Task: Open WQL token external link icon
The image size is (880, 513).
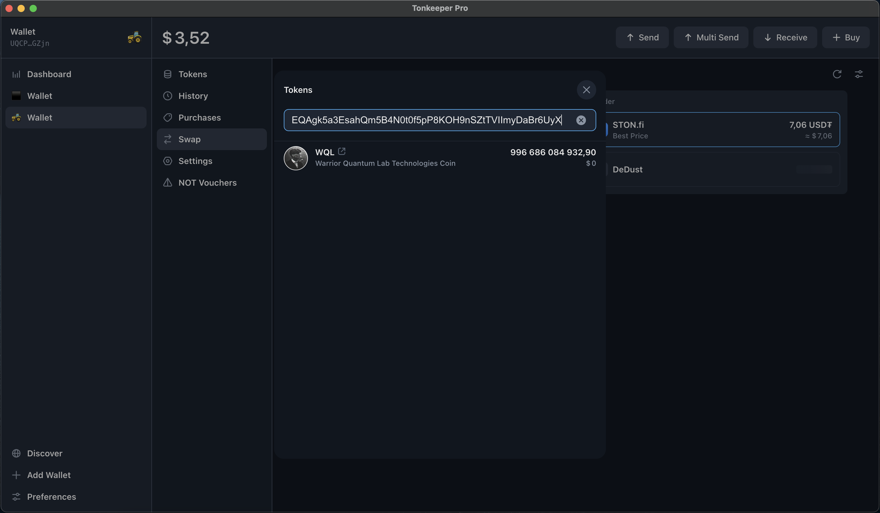Action: coord(341,151)
